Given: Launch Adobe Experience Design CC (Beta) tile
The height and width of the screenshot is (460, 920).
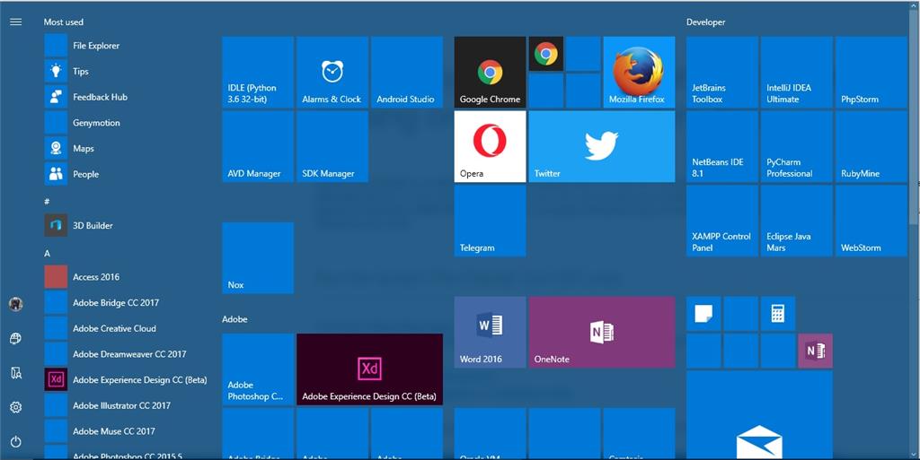Looking at the screenshot, I should pos(369,369).
